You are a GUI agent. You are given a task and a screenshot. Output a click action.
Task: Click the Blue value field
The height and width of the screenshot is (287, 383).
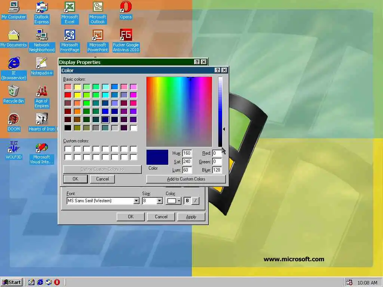pos(217,170)
